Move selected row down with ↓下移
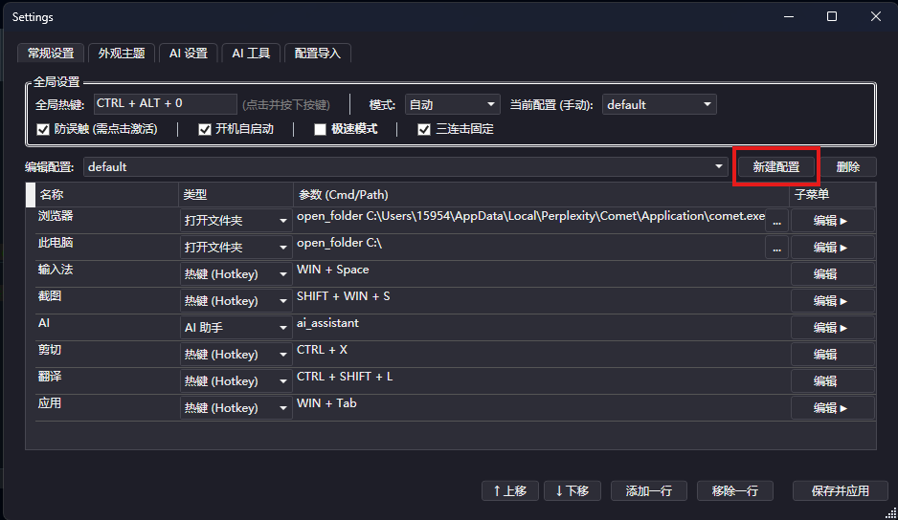This screenshot has height=520, width=898. coord(572,490)
